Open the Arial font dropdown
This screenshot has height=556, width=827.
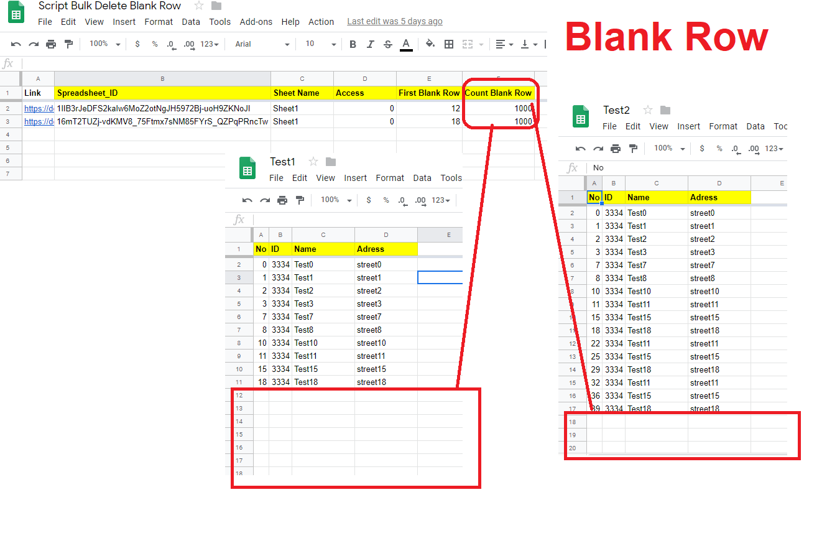tap(262, 44)
